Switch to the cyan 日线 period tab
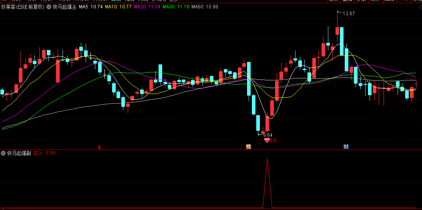422x210 pixels. pyautogui.click(x=116, y=1)
